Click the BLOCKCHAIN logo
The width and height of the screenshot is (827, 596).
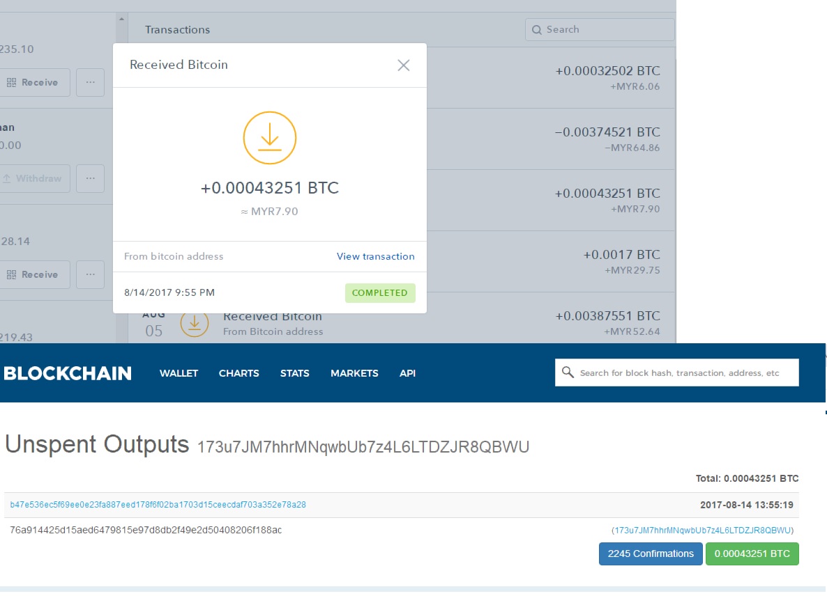pos(68,373)
